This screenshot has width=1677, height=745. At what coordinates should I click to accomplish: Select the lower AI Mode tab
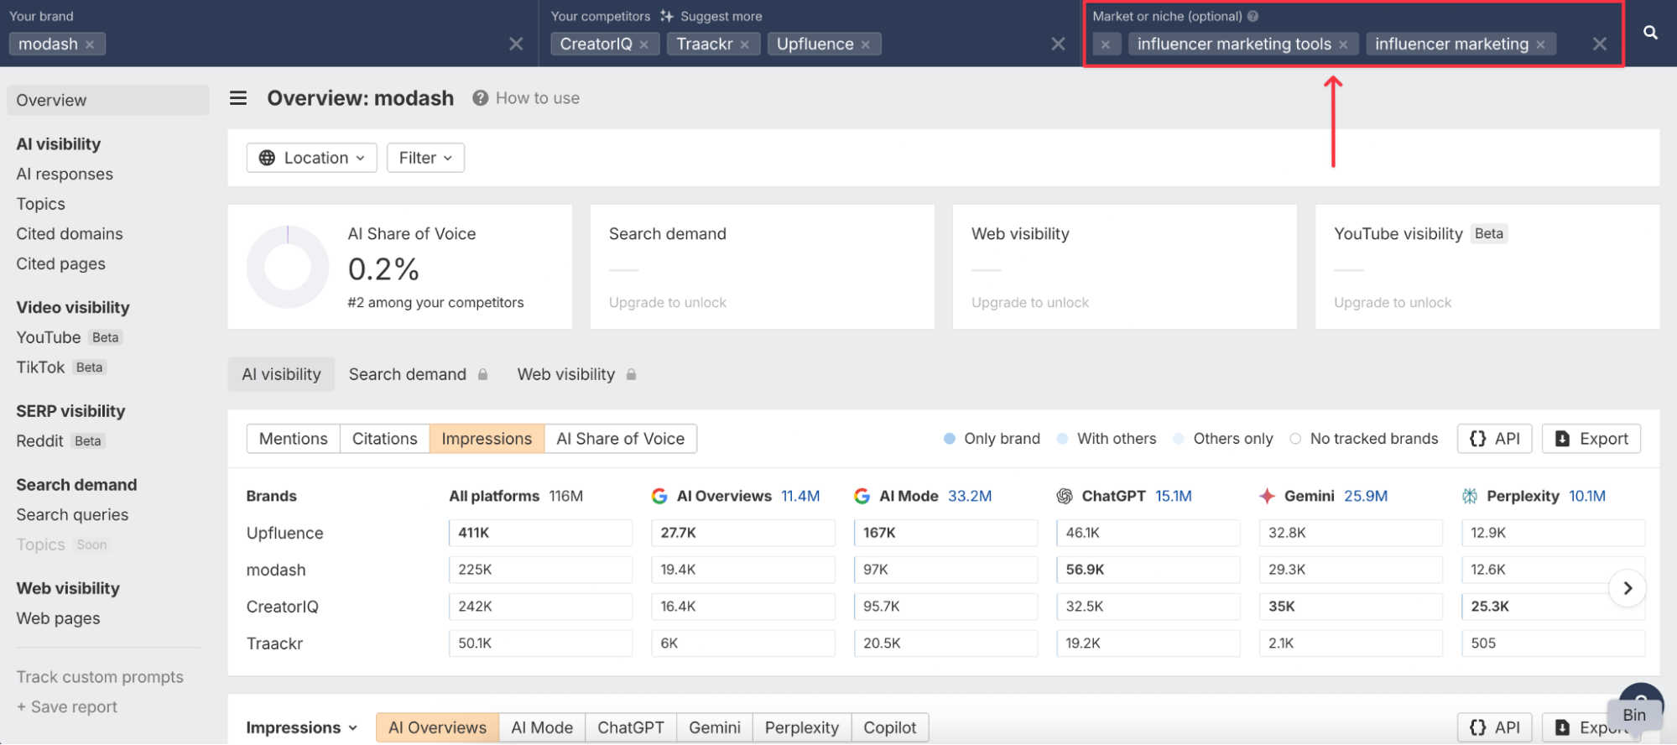542,727
